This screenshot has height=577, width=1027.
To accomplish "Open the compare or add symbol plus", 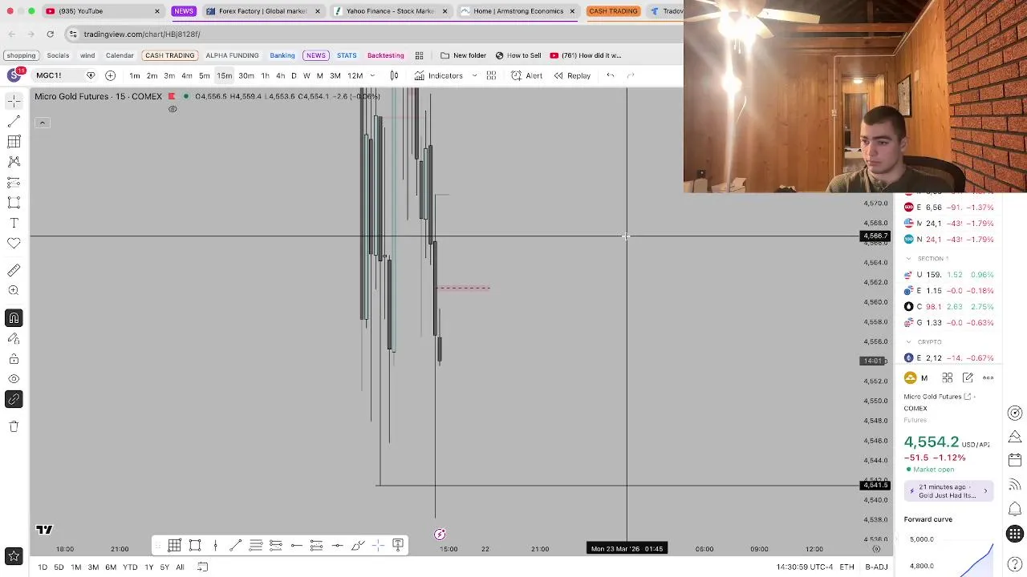I will click(110, 75).
